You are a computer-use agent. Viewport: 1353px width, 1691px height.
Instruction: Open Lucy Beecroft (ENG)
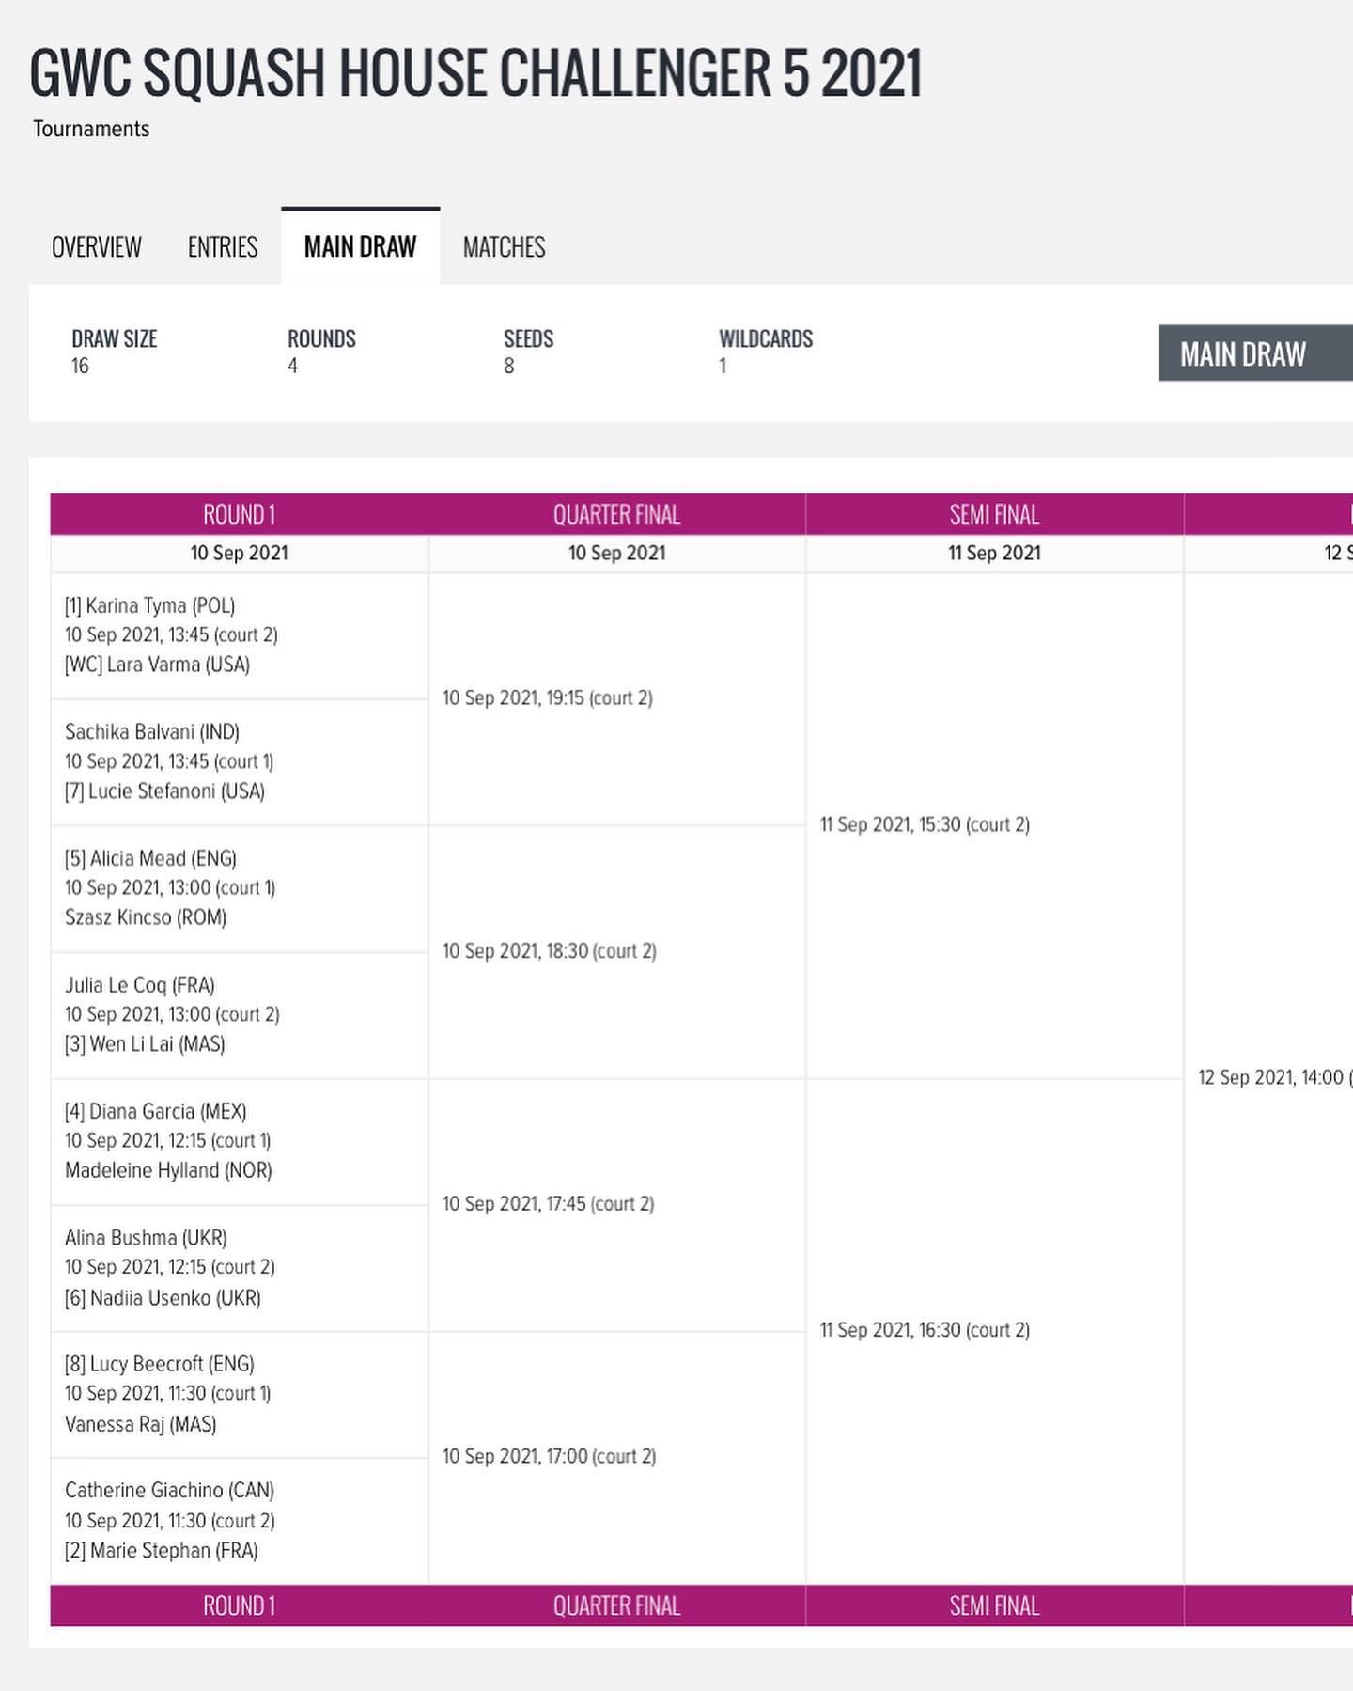[x=160, y=1364]
